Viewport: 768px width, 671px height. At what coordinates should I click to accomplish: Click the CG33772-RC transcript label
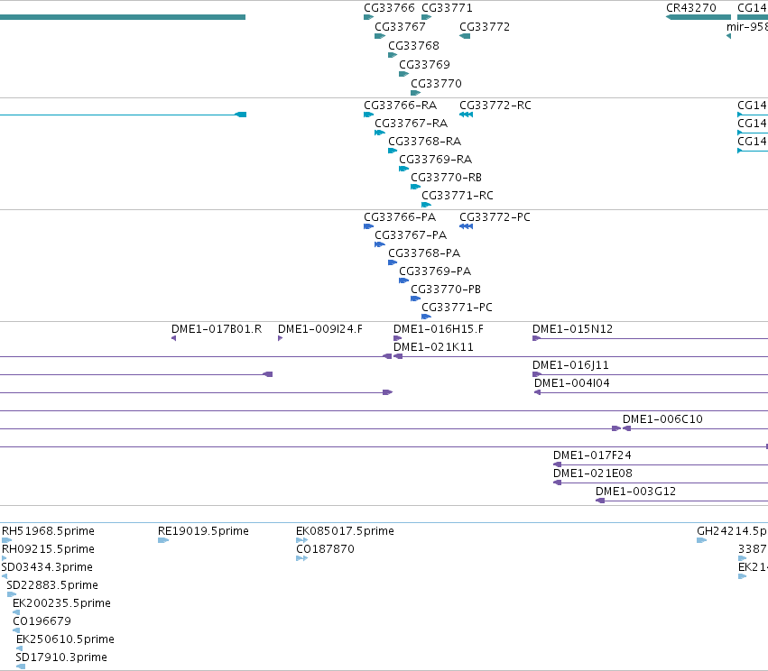[495, 106]
